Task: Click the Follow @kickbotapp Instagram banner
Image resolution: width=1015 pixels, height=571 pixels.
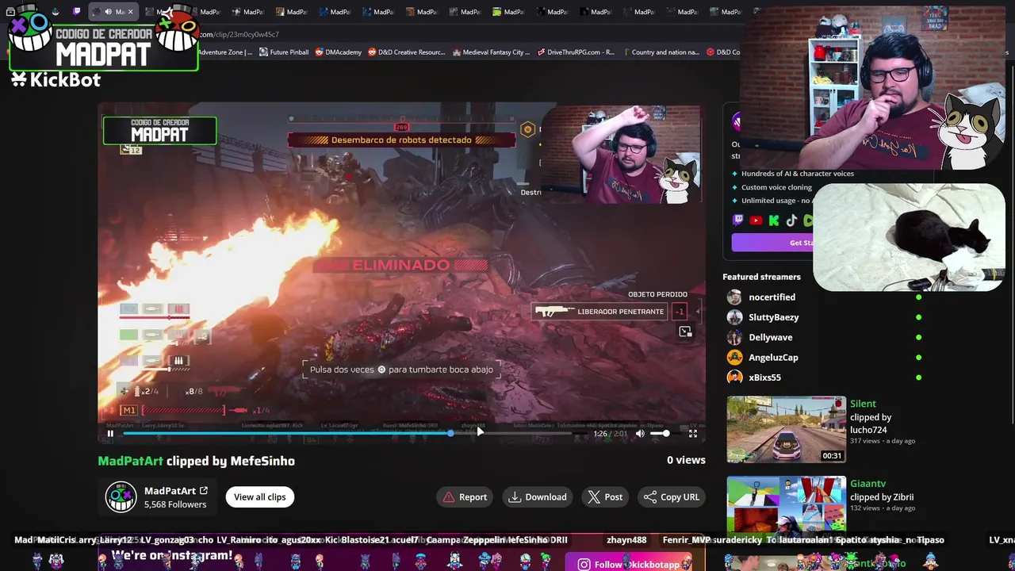Action: click(629, 564)
